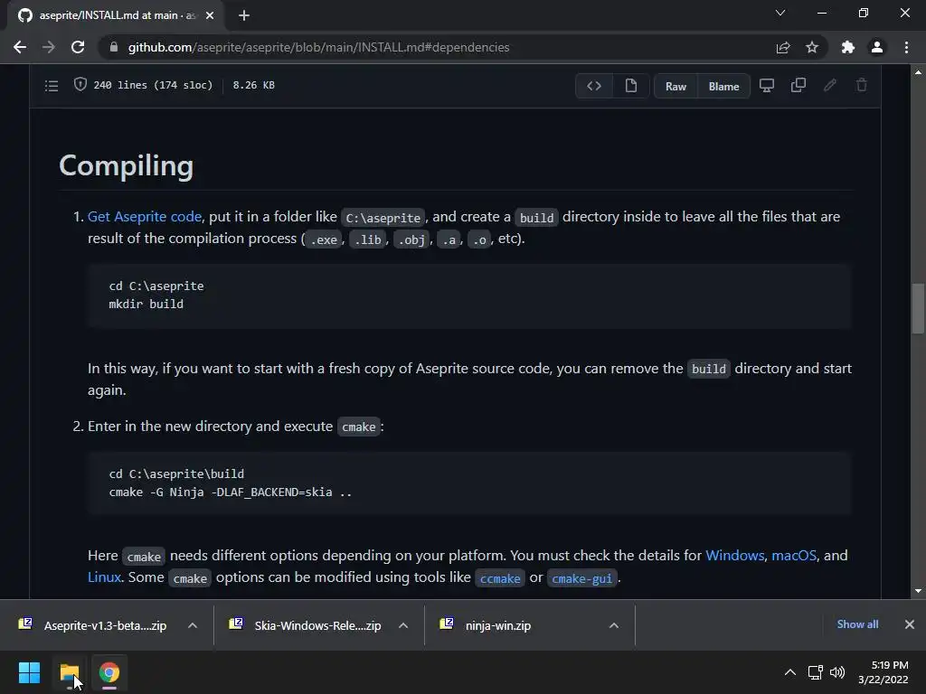Open the file outline (table of contents) icon
926x694 pixels.
(52, 86)
